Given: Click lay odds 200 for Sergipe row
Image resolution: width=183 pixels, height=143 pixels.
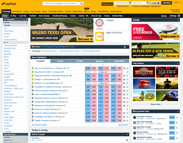Looking at the screenshot, I should (x=119, y=80).
